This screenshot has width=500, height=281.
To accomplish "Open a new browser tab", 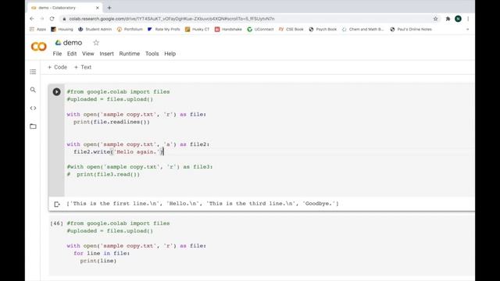I will (x=109, y=8).
